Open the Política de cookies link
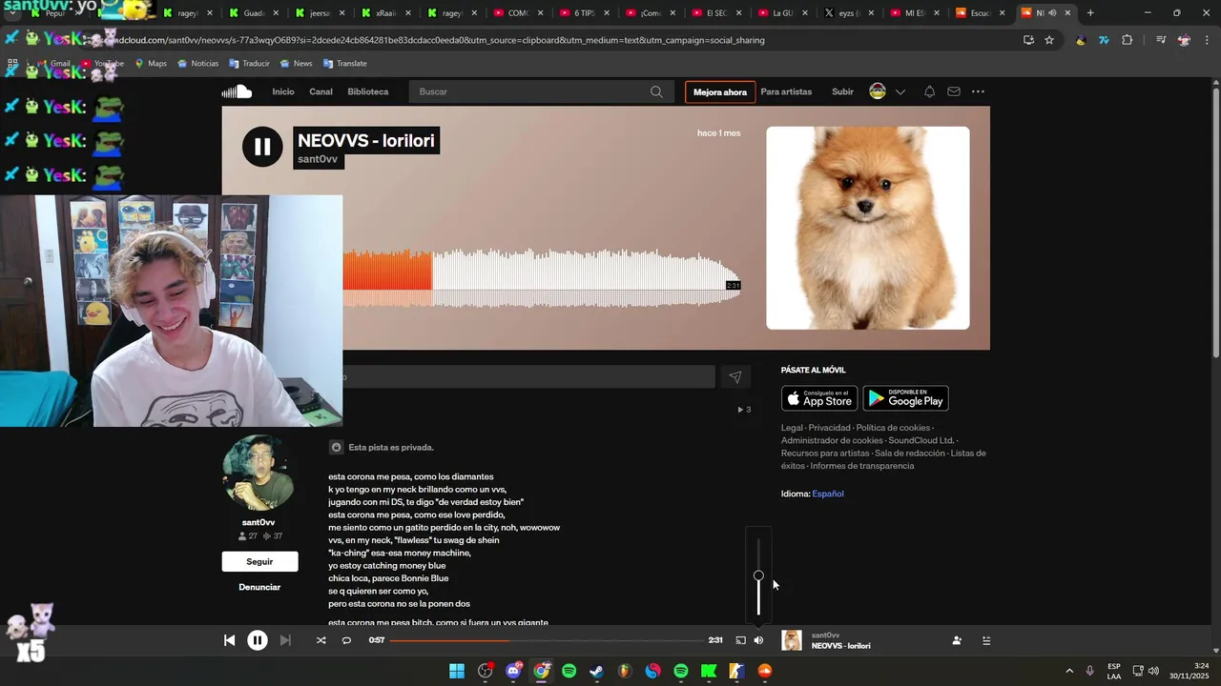Screen dimensions: 1221x686 click(893, 428)
